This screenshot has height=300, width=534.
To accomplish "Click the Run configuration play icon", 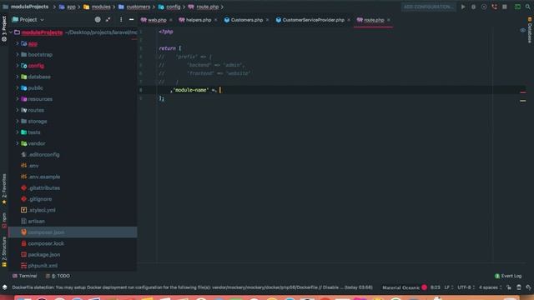I will click(463, 7).
